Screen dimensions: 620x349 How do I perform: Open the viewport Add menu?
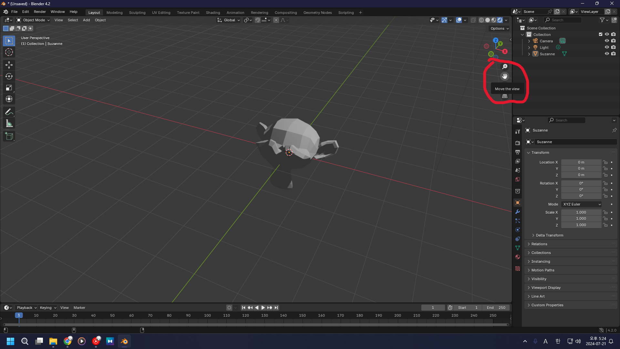(86, 20)
